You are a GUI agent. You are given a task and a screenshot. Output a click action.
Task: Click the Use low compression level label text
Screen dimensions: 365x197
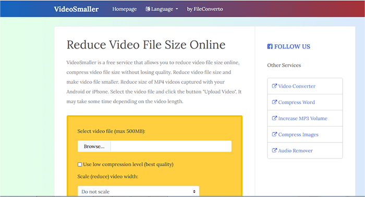(x=128, y=165)
